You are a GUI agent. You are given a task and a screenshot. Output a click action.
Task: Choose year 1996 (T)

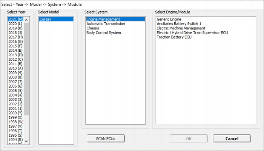tap(15, 131)
